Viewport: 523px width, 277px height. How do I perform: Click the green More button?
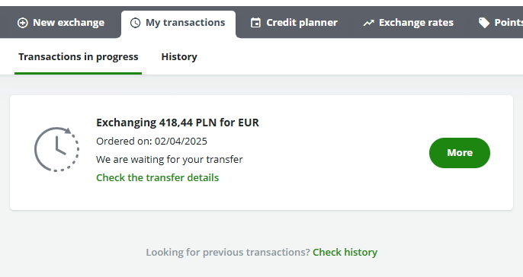460,153
